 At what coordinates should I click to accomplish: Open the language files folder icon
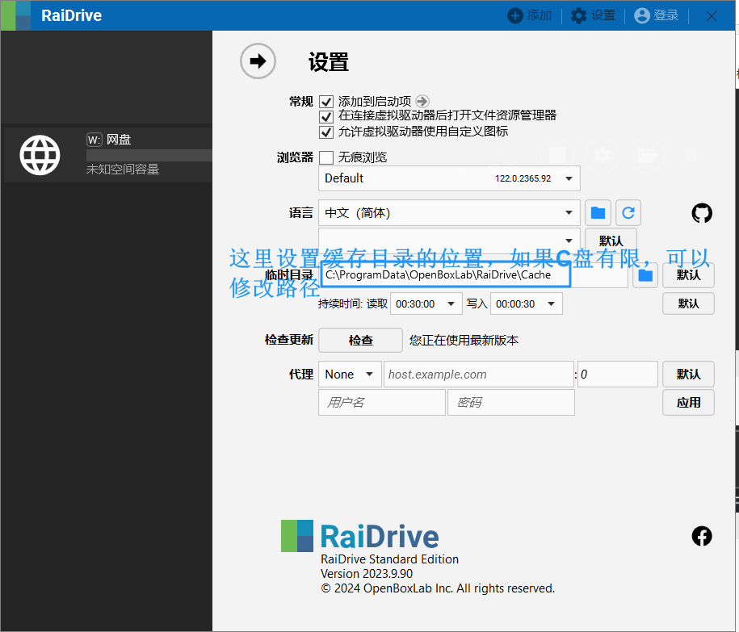point(597,212)
